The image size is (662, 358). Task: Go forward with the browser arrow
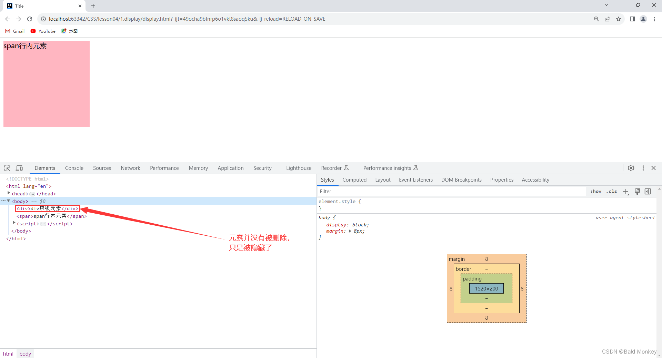[19, 19]
